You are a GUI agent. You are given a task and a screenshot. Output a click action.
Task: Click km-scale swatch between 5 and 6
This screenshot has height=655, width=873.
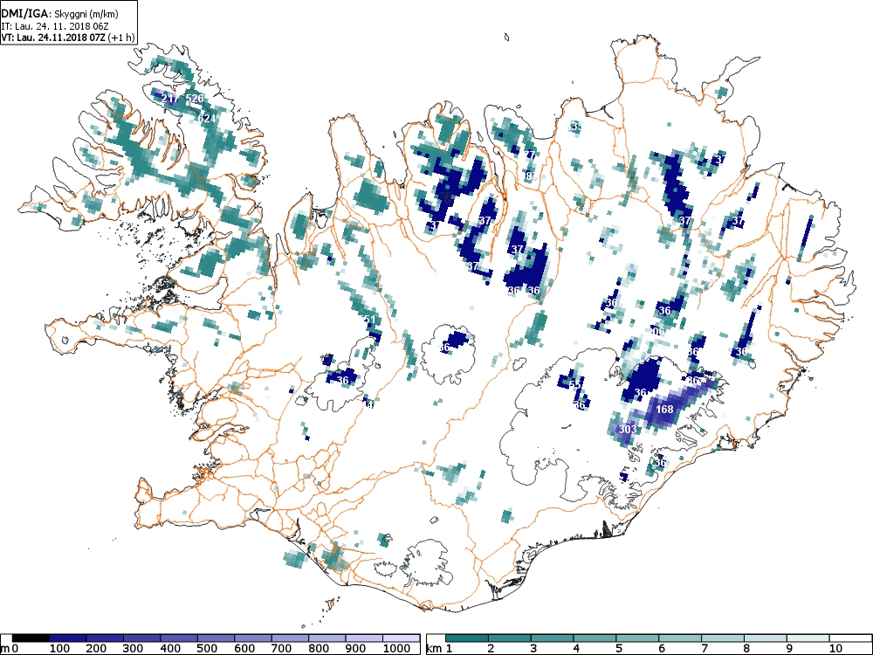coord(637,638)
